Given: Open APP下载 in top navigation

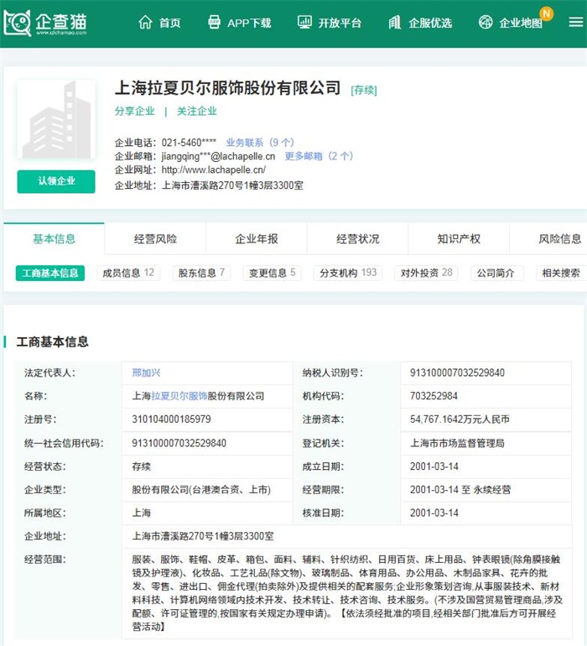Looking at the screenshot, I should pyautogui.click(x=249, y=23).
